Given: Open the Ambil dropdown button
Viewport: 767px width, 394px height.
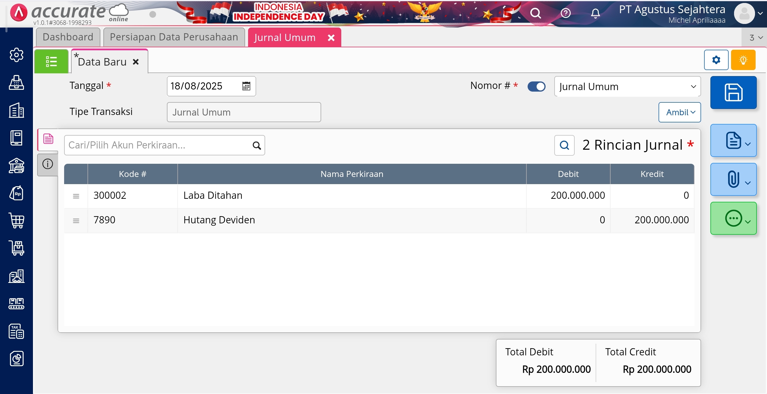Looking at the screenshot, I should click(x=680, y=112).
